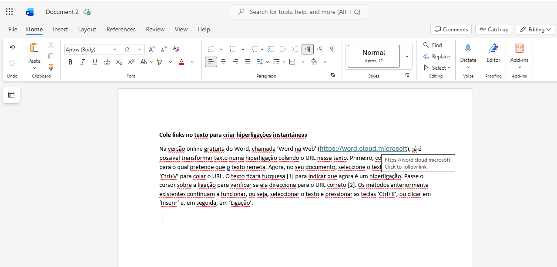Click the Dictate microphone icon
This screenshot has height=267, width=557.
coord(468,48)
